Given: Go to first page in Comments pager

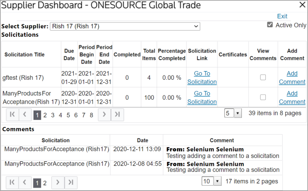Looking at the screenshot, I should (x=12, y=182).
